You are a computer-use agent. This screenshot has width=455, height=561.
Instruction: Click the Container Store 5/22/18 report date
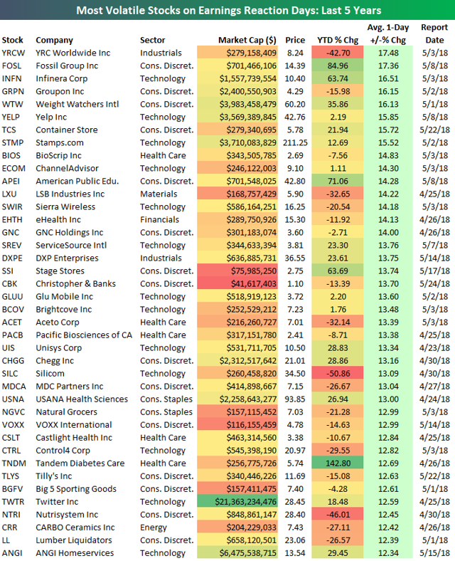(x=434, y=130)
